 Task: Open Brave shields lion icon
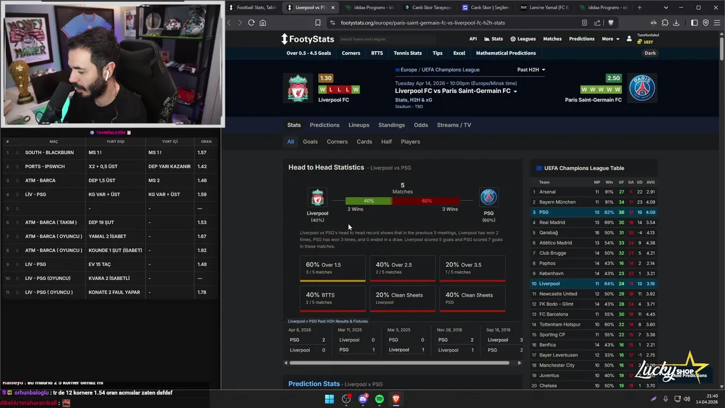(x=611, y=23)
